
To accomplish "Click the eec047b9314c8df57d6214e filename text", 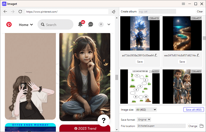I will (180, 55).
